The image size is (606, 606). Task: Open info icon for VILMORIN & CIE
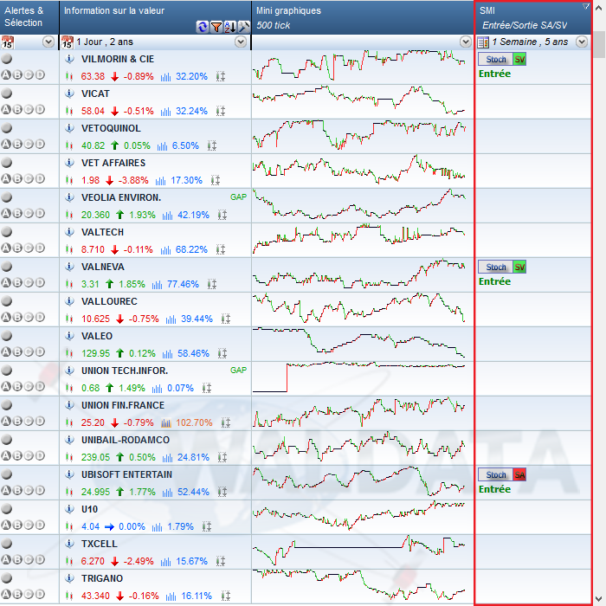(x=69, y=59)
